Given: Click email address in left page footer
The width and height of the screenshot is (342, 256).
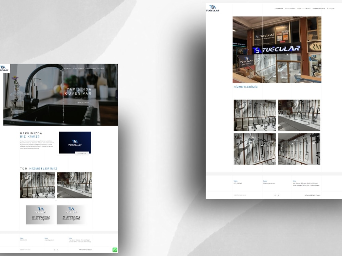Looking at the screenshot, I should click(x=50, y=240).
